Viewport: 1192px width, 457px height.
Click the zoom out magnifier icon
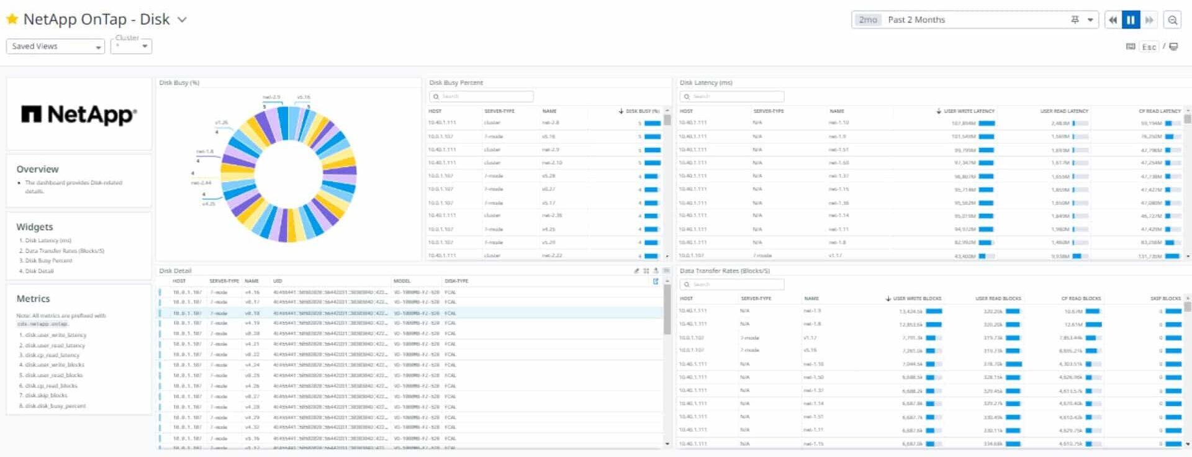[x=1172, y=20]
